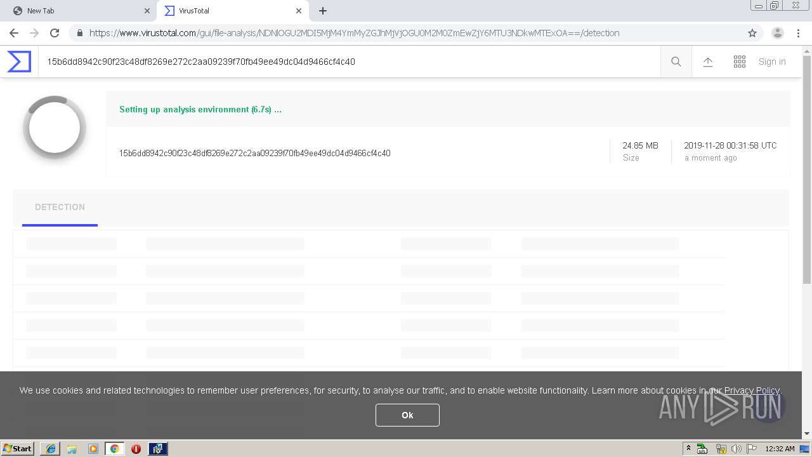Click the 24.85 MB size value
812x457 pixels.
pyautogui.click(x=640, y=145)
